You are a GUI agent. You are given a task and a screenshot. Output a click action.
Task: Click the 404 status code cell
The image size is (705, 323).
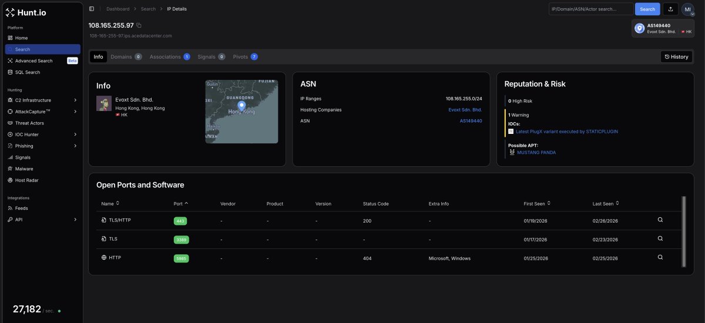tap(367, 258)
